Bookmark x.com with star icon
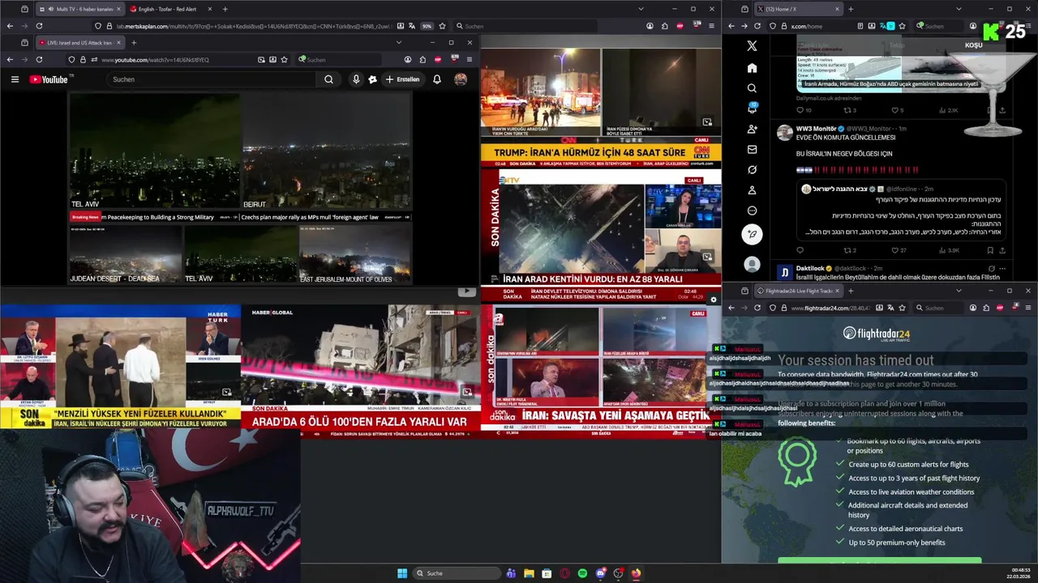Image resolution: width=1038 pixels, height=583 pixels. tap(903, 26)
